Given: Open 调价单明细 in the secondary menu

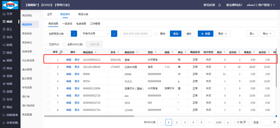Looking at the screenshot, I should (x=28, y=105).
